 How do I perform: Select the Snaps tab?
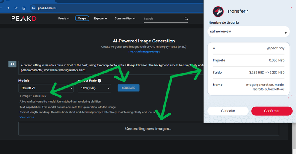82,18
